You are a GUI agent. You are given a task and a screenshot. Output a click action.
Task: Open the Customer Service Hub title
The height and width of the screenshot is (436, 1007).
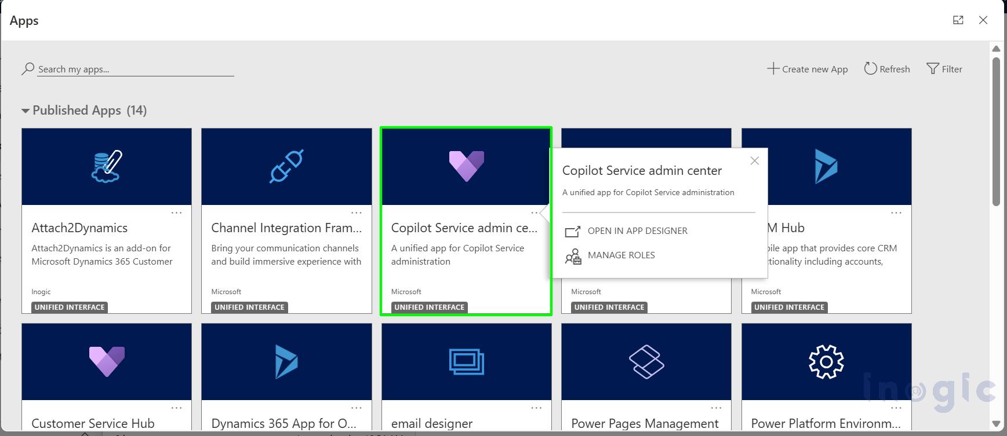(x=93, y=423)
